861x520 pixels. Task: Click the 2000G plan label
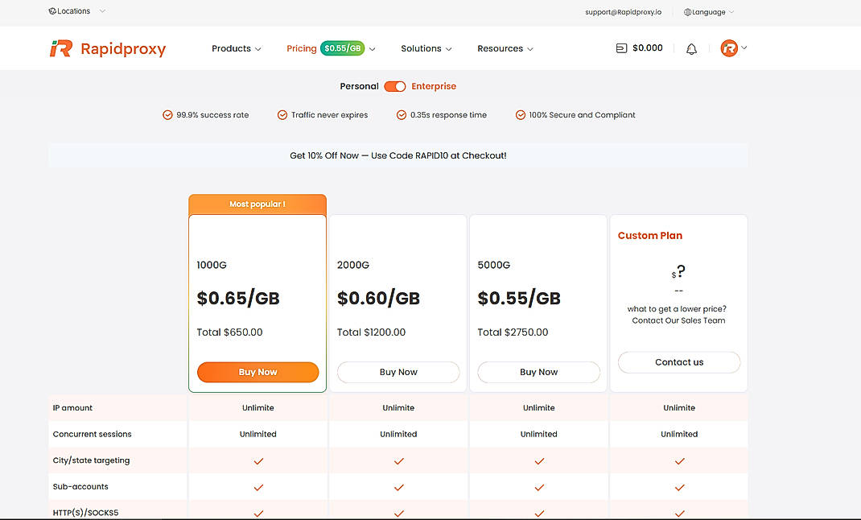click(x=353, y=265)
